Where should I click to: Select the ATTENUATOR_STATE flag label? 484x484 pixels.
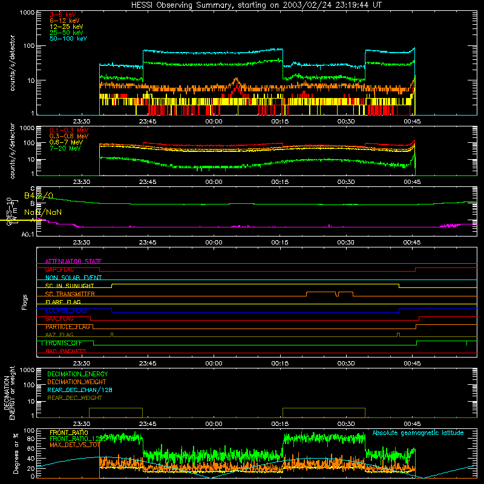click(73, 261)
